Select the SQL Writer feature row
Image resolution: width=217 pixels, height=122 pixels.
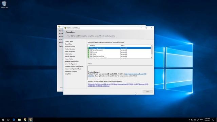119,54
